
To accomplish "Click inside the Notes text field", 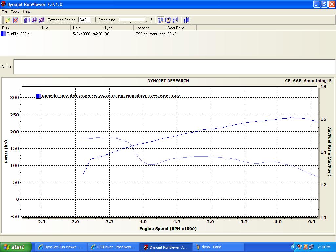I will pos(175,67).
